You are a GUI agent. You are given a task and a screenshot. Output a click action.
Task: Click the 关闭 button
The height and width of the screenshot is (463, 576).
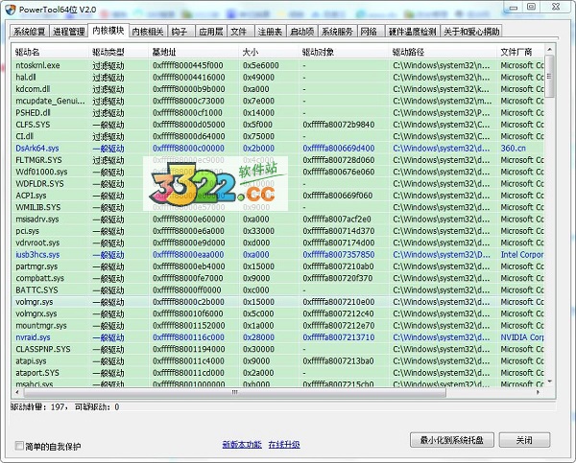tap(524, 440)
